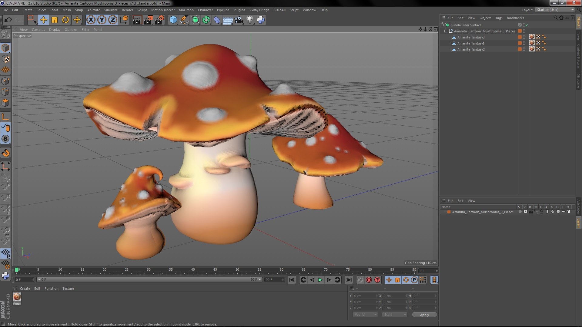
Task: Click the Array modeling objects icon
Action: pyautogui.click(x=206, y=20)
